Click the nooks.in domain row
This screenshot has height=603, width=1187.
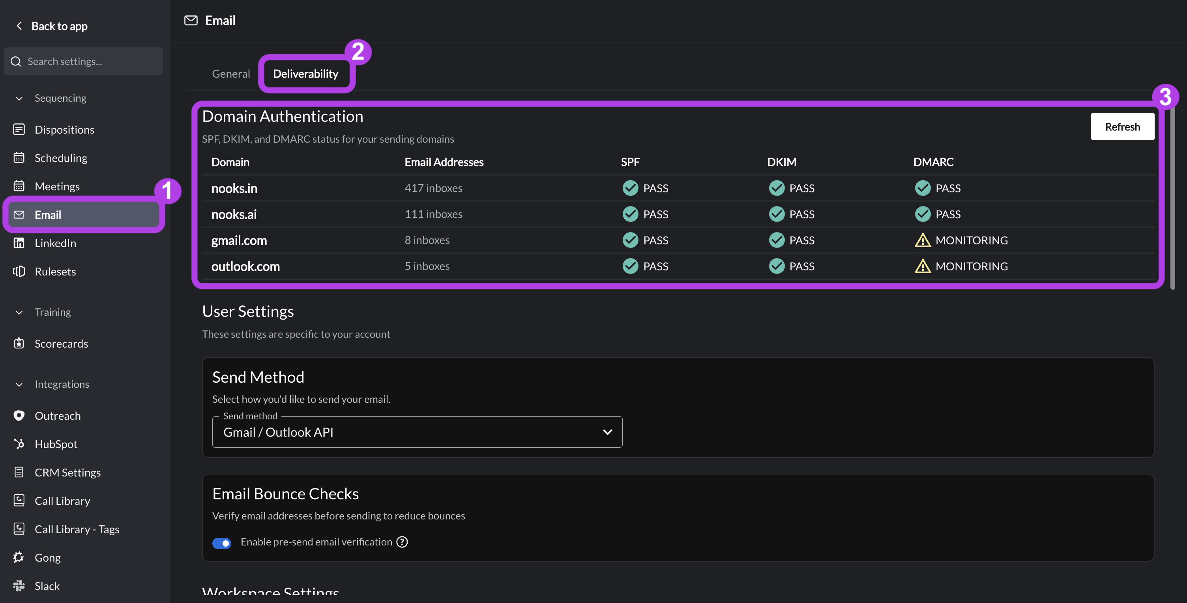tap(678, 188)
